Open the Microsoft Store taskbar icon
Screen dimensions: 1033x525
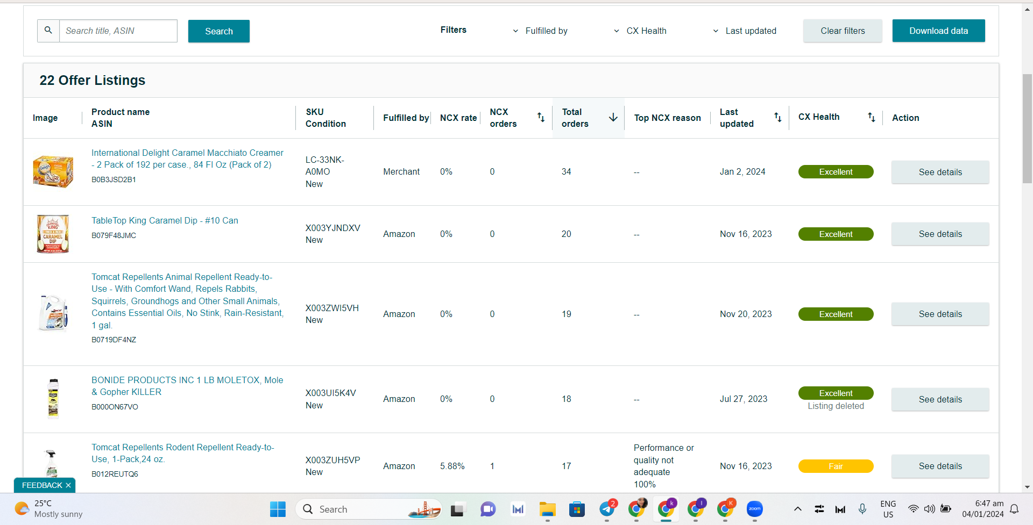pos(577,509)
